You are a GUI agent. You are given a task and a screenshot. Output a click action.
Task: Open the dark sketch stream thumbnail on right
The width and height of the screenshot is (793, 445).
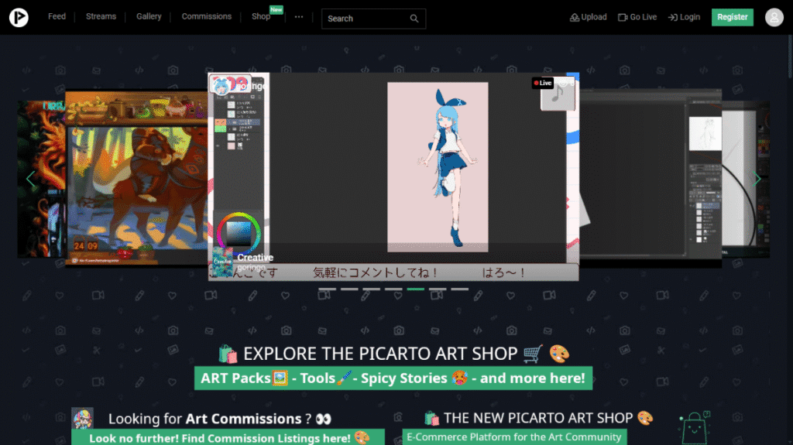click(x=651, y=177)
